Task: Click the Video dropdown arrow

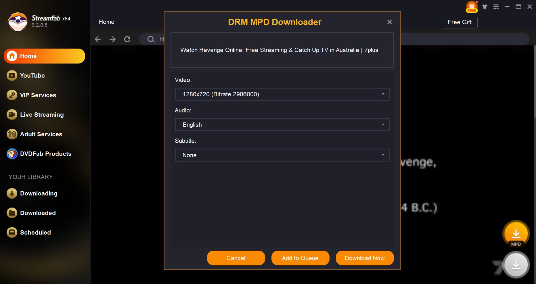Action: point(383,94)
